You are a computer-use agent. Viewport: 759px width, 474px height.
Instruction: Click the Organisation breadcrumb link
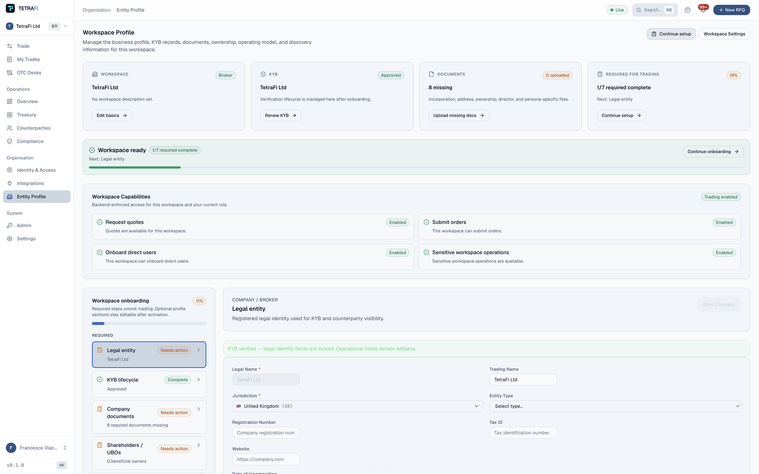tap(96, 10)
